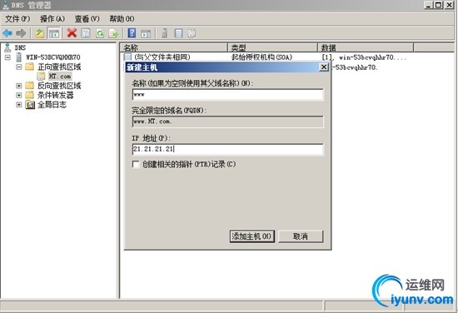Screen dimensions: 458x313
Task: Sort by the 类型 column header
Action: click(272, 47)
